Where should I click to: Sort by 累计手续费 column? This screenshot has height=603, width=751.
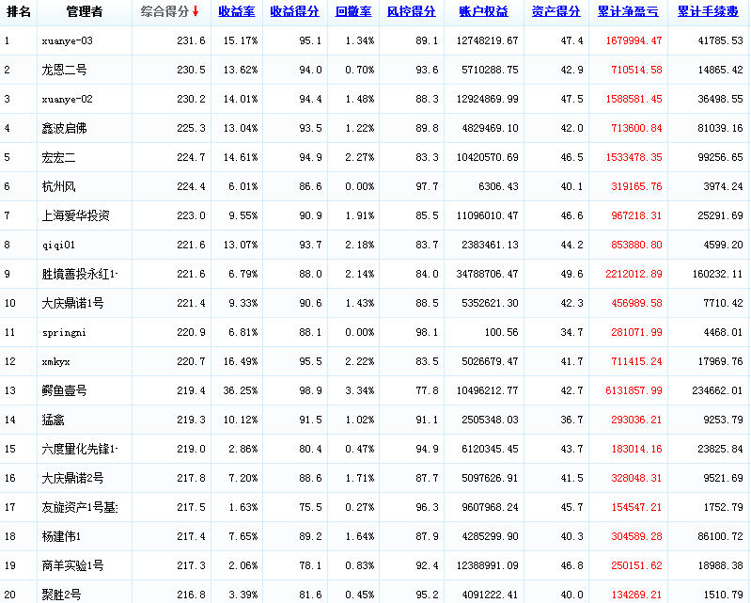tap(709, 12)
